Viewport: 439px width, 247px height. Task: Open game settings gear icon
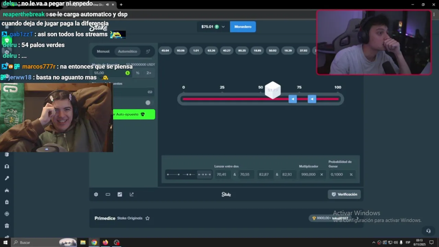point(96,194)
